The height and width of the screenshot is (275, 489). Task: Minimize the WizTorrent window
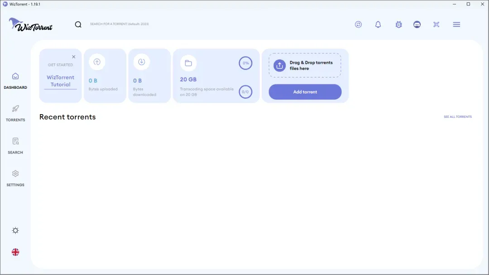tap(454, 4)
